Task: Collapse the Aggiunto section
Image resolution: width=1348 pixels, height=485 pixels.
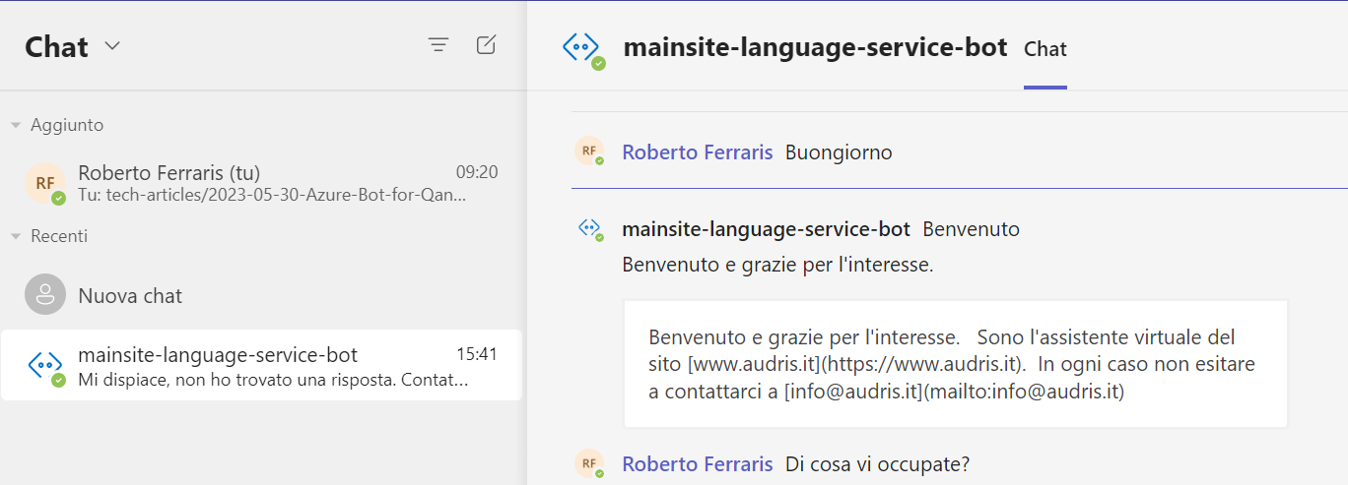Action: pyautogui.click(x=15, y=125)
